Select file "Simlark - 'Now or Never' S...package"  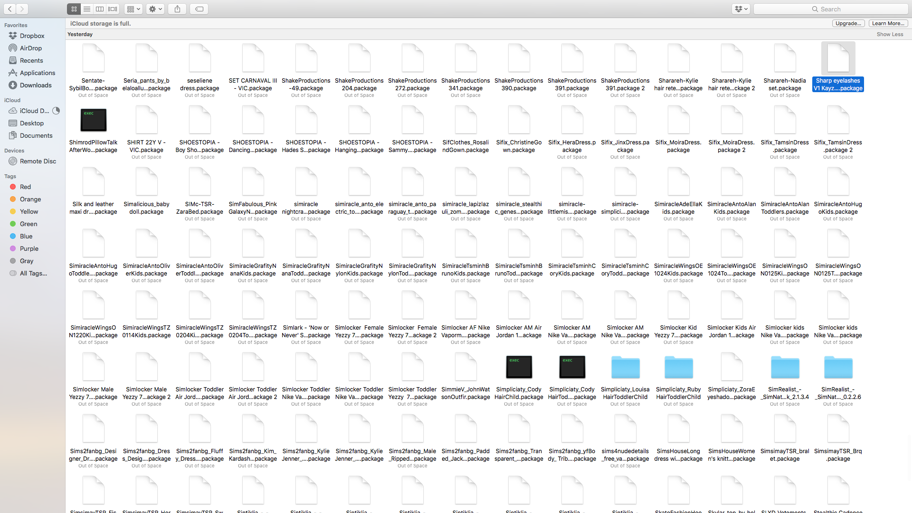[306, 305]
